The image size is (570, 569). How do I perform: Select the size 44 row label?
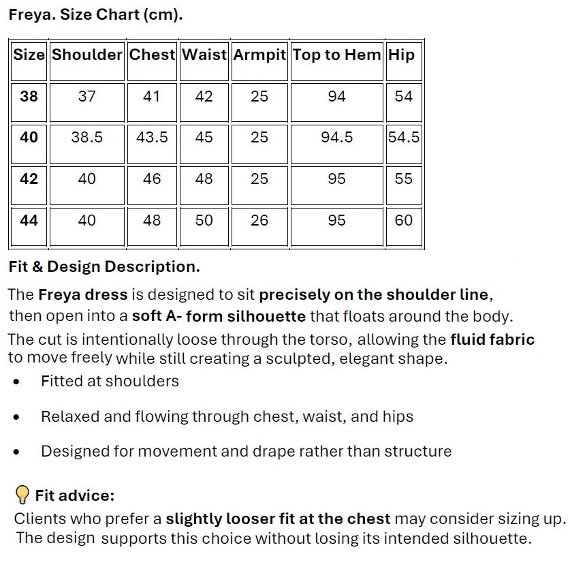click(x=29, y=221)
